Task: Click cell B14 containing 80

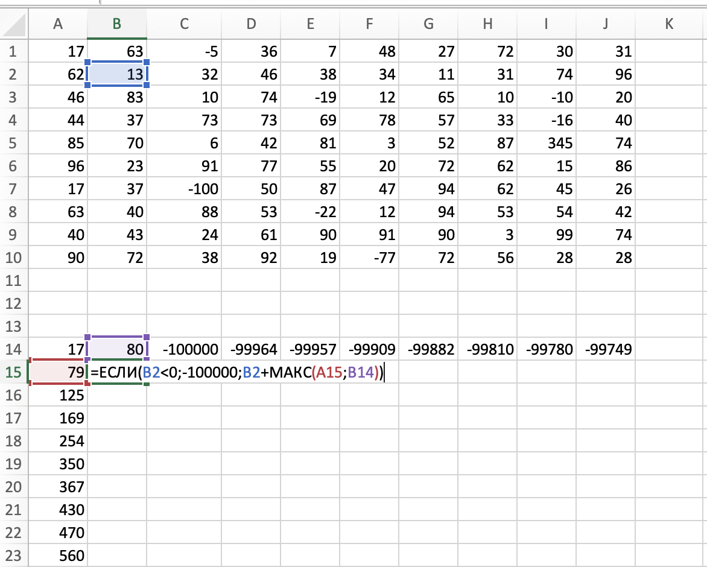Action: click(118, 349)
